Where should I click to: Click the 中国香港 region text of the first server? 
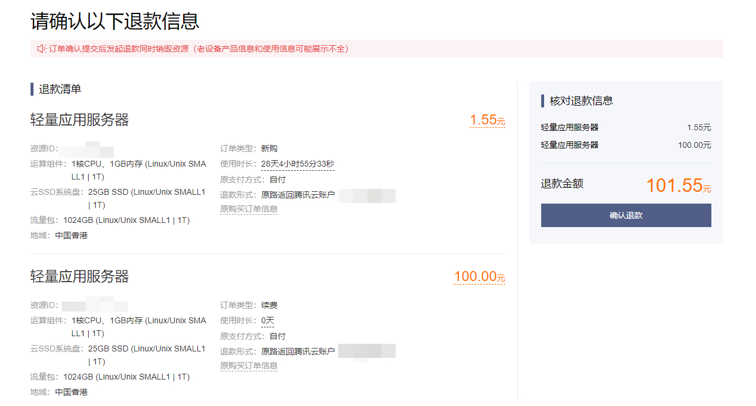(73, 234)
